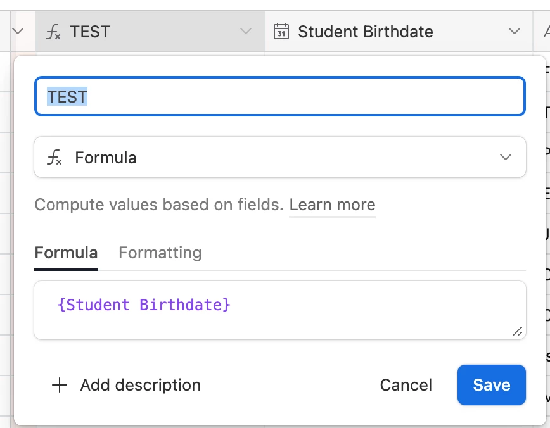This screenshot has width=550, height=428.
Task: Click the fx icon in field type selector
Action: [54, 158]
